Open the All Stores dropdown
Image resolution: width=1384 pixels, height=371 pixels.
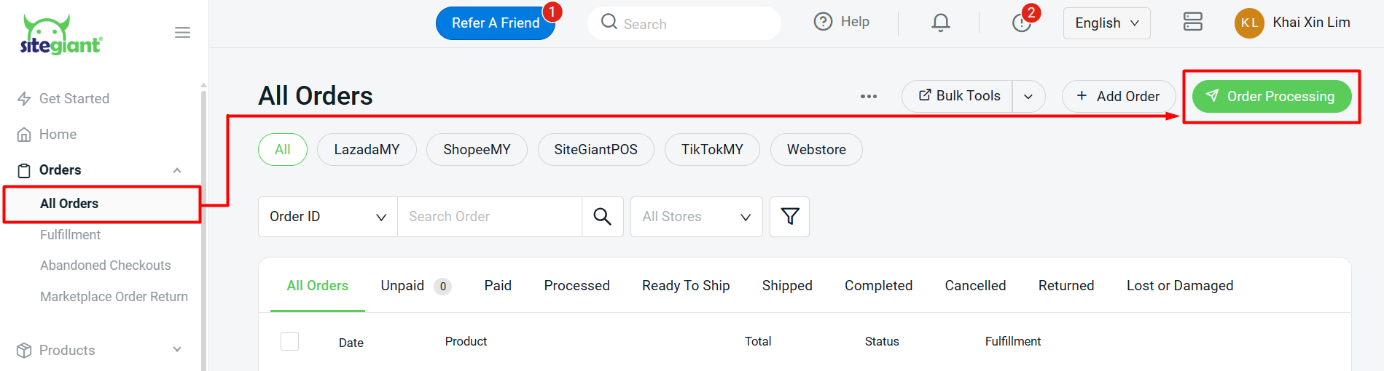click(696, 217)
